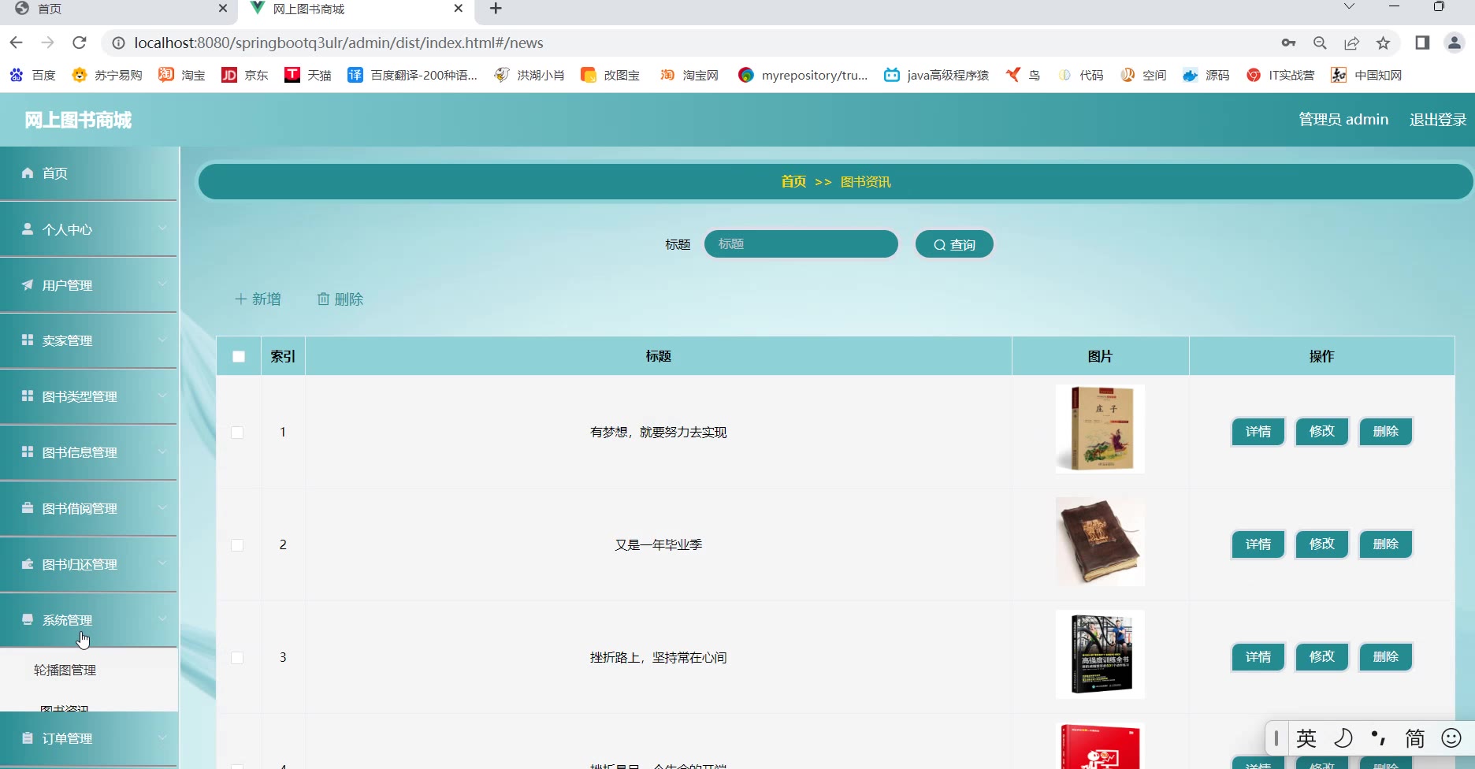Expand the 用户管理 menu chevron

click(162, 284)
